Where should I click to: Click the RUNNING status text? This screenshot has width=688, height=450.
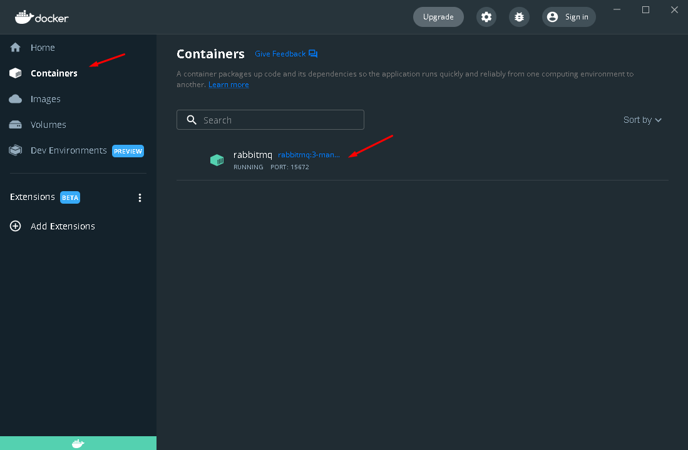point(249,167)
